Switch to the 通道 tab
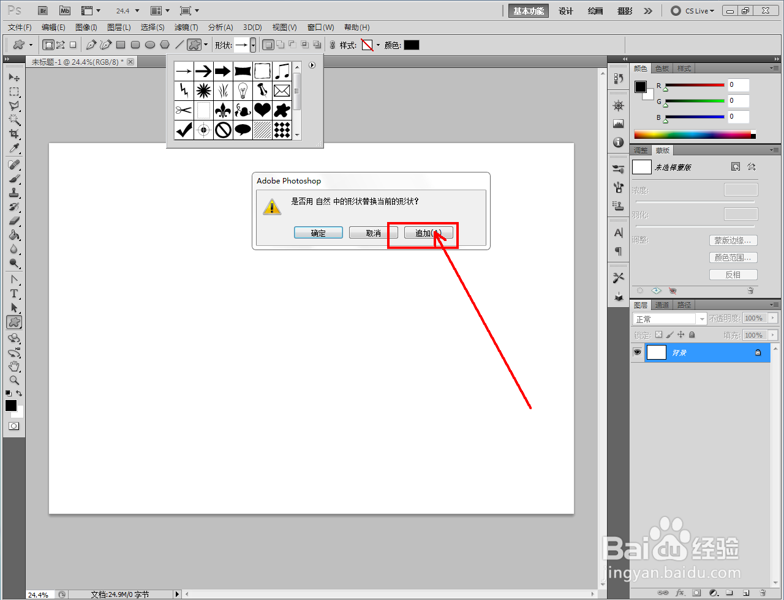The width and height of the screenshot is (784, 600). click(662, 305)
